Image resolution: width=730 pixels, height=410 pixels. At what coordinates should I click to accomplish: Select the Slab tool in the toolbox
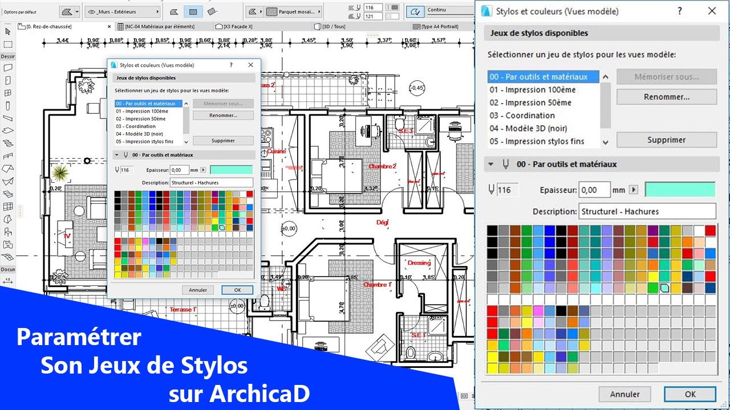(8, 131)
